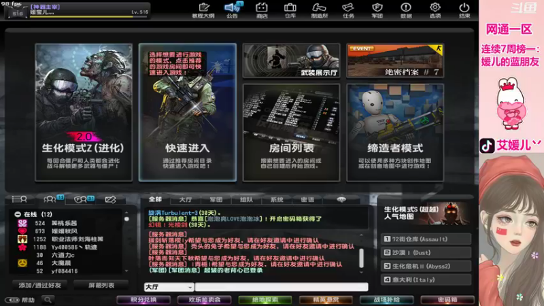This screenshot has height=306, width=544.
Task: Collapse the 在线 (12) friend group
Action: click(x=18, y=214)
